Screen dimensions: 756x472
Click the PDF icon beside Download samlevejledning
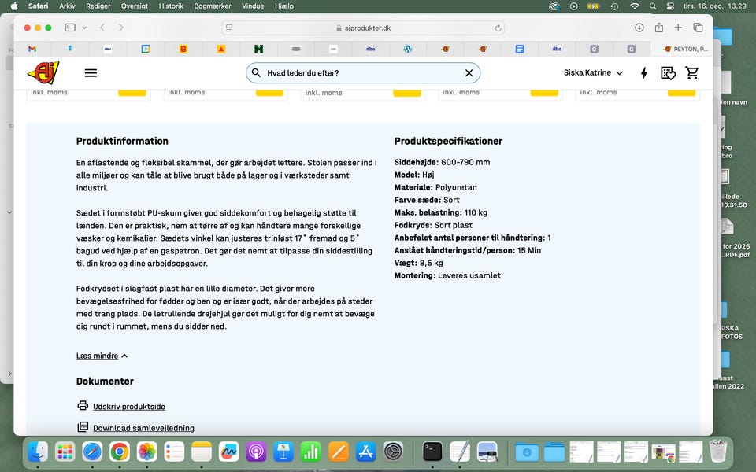(x=83, y=427)
